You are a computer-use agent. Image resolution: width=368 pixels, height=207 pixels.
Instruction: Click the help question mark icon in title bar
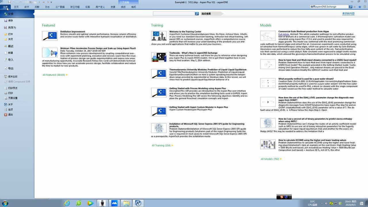tap(360, 7)
